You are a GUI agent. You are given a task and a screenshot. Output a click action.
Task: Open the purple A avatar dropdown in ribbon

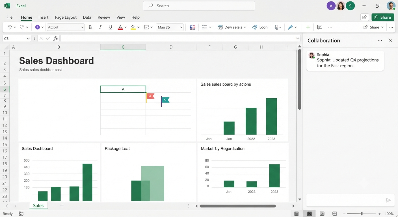pos(42,27)
